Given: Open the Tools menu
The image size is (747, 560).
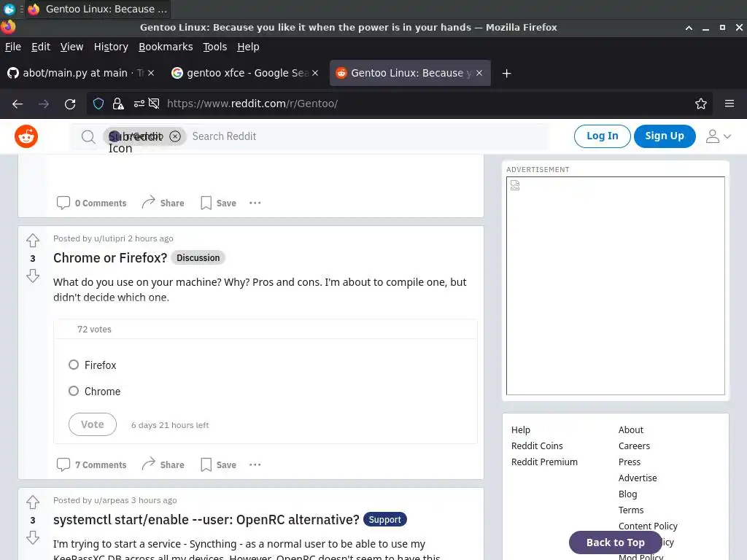Looking at the screenshot, I should click(x=215, y=47).
